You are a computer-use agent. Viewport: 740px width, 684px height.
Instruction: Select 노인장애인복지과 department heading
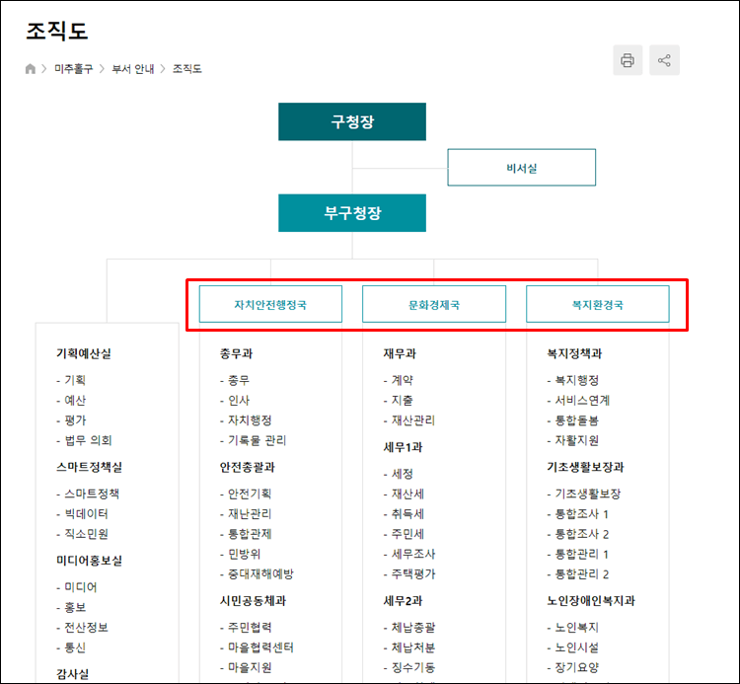click(591, 601)
